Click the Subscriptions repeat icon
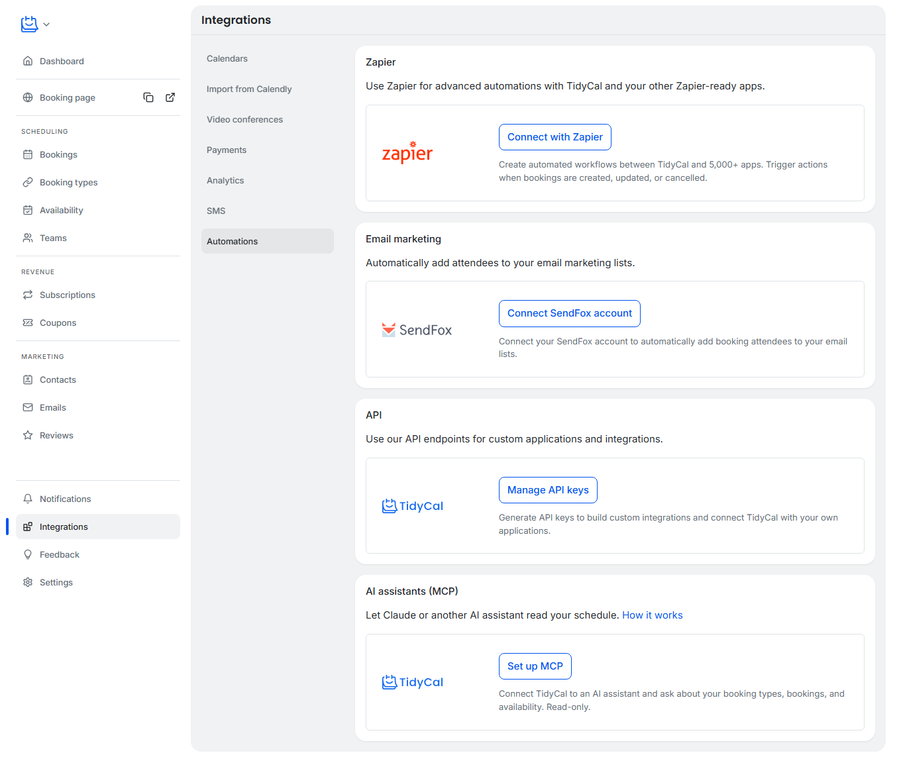Screen dimensions: 901x757 28,295
